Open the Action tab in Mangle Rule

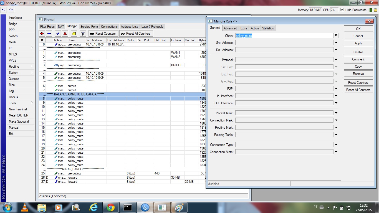(x=254, y=28)
